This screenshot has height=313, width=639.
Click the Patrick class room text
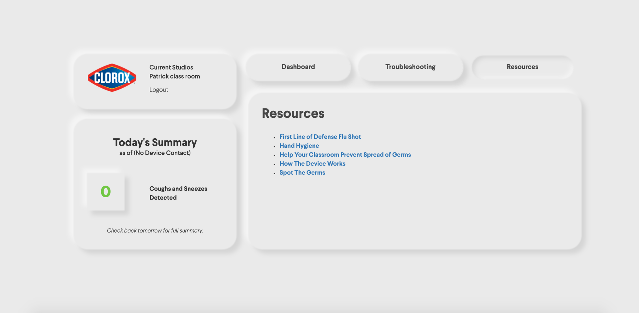174,76
